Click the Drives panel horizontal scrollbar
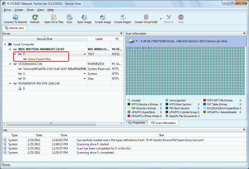The width and height of the screenshot is (249, 169). pos(51,123)
